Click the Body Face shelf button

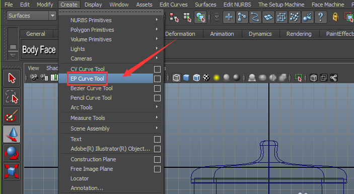coord(39,49)
